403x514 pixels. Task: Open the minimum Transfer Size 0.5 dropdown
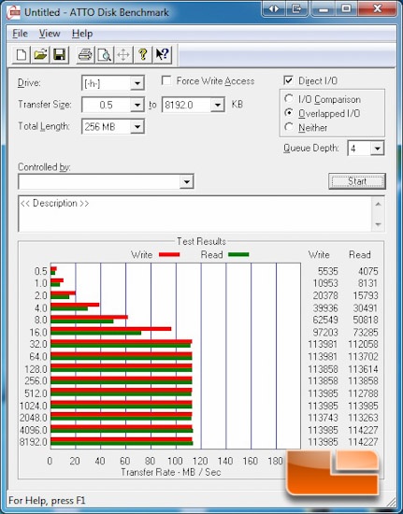point(137,106)
